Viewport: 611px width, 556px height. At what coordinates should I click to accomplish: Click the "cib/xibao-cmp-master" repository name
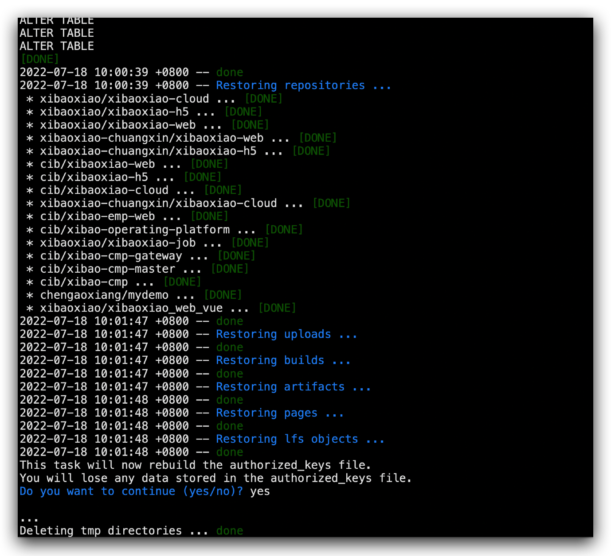(108, 269)
